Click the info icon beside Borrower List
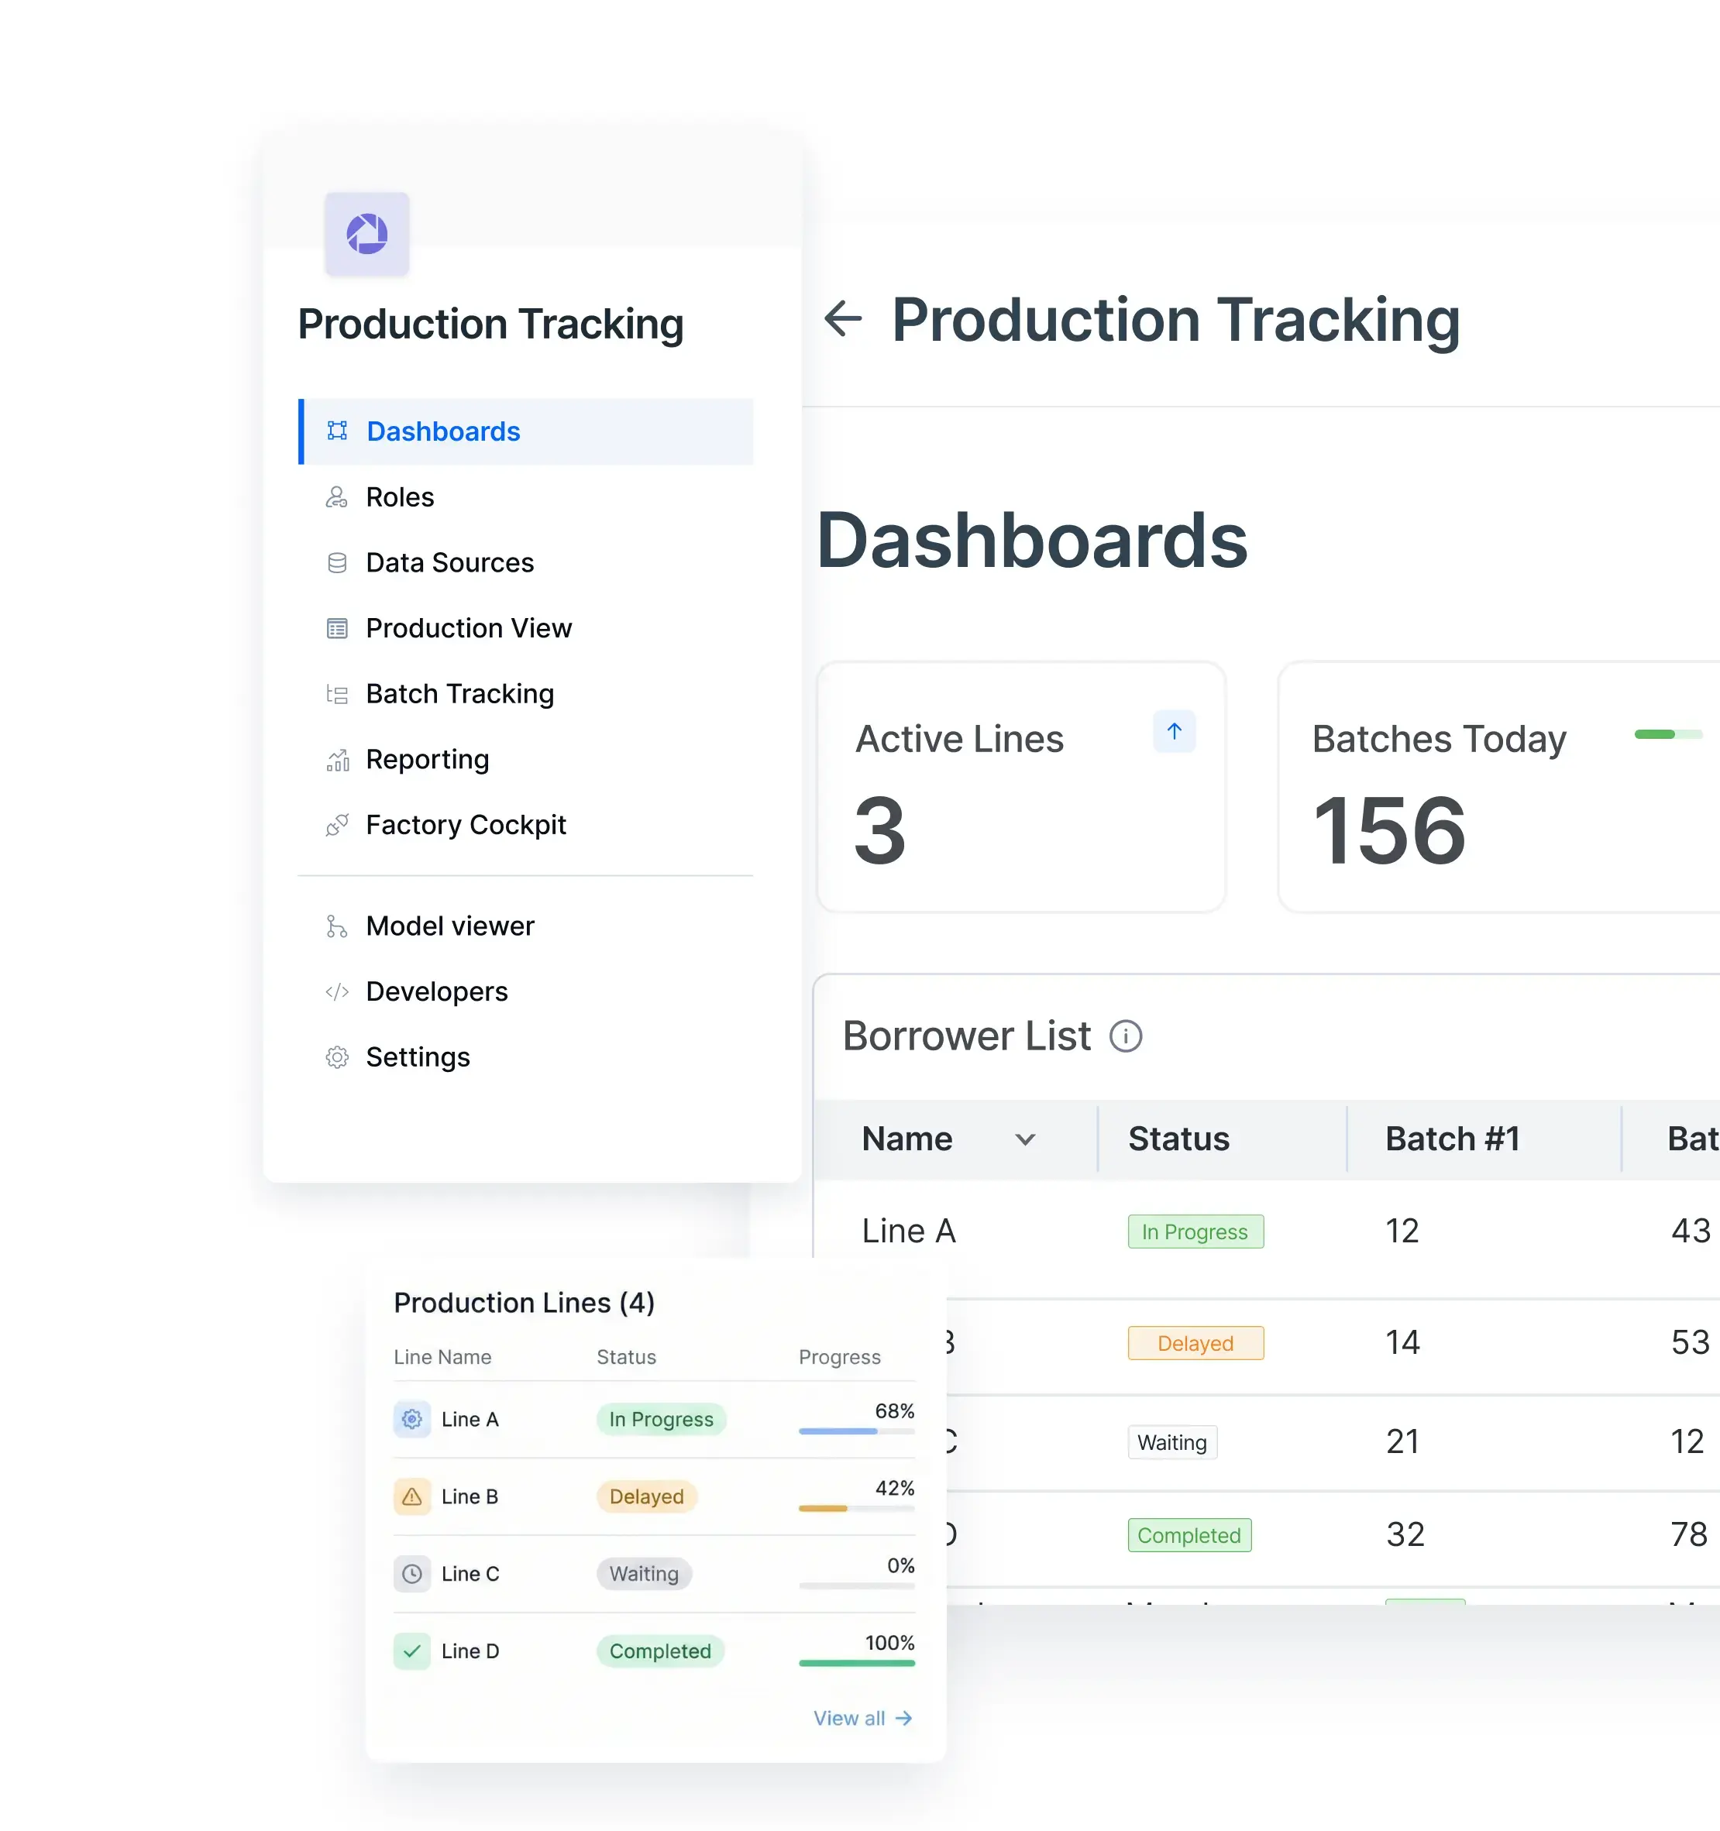The image size is (1720, 1831). tap(1126, 1036)
